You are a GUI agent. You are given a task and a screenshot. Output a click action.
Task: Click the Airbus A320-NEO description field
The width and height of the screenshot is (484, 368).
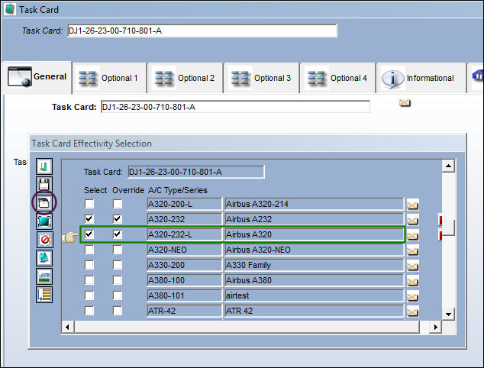314,250
